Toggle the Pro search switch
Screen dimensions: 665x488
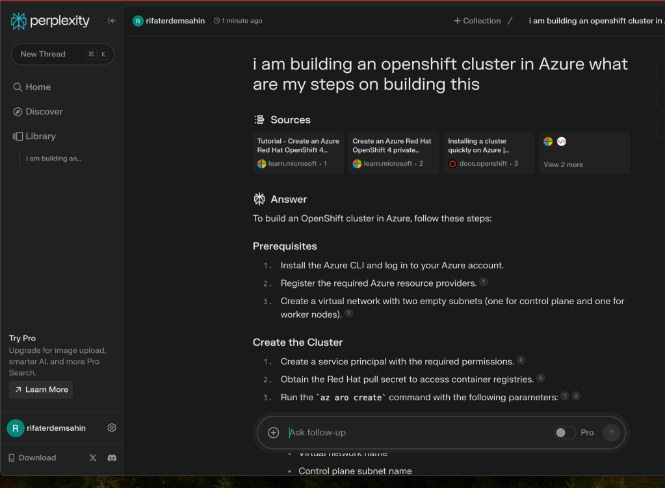(564, 433)
